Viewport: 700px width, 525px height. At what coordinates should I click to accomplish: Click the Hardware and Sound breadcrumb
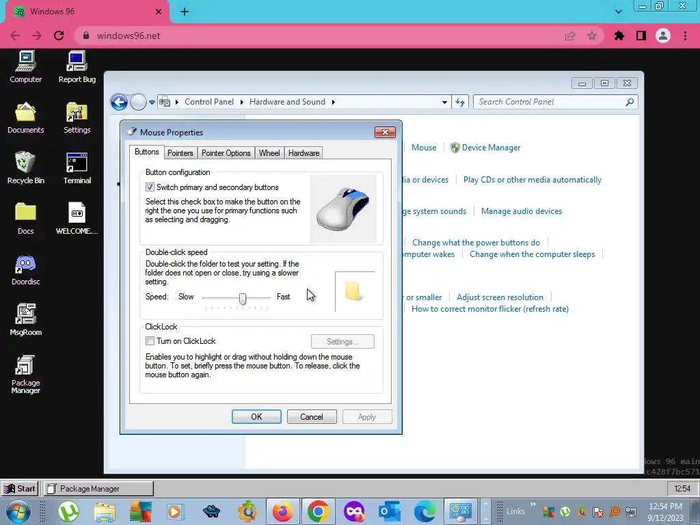287,103
